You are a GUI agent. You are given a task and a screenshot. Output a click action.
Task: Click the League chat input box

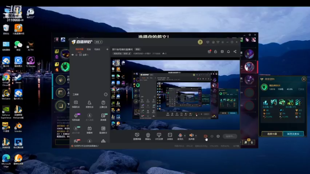coord(62,142)
